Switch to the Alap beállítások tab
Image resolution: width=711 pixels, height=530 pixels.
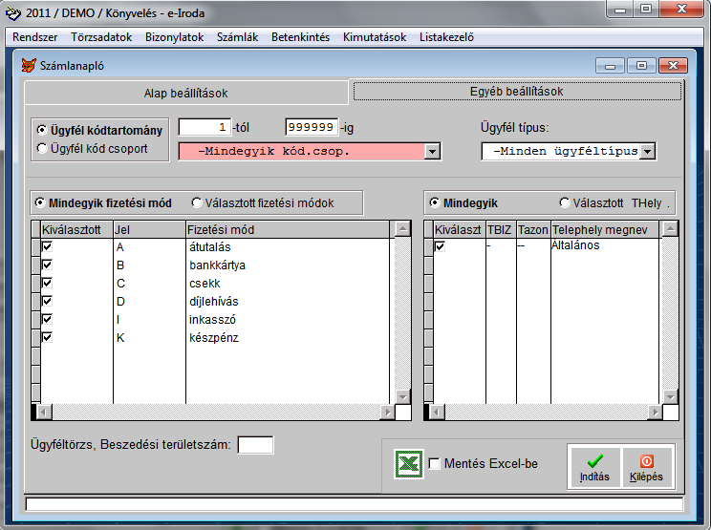[x=185, y=93]
